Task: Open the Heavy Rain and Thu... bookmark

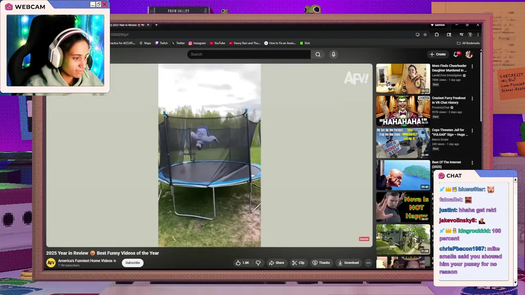Action: tap(245, 43)
